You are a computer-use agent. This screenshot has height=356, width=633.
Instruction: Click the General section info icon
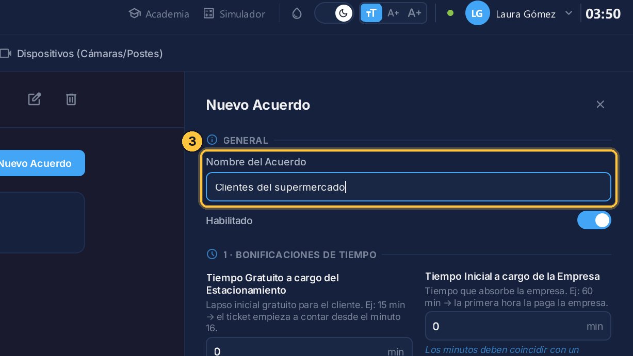coord(212,140)
